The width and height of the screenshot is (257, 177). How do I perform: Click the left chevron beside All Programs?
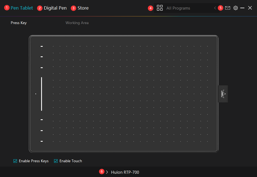coord(215,8)
